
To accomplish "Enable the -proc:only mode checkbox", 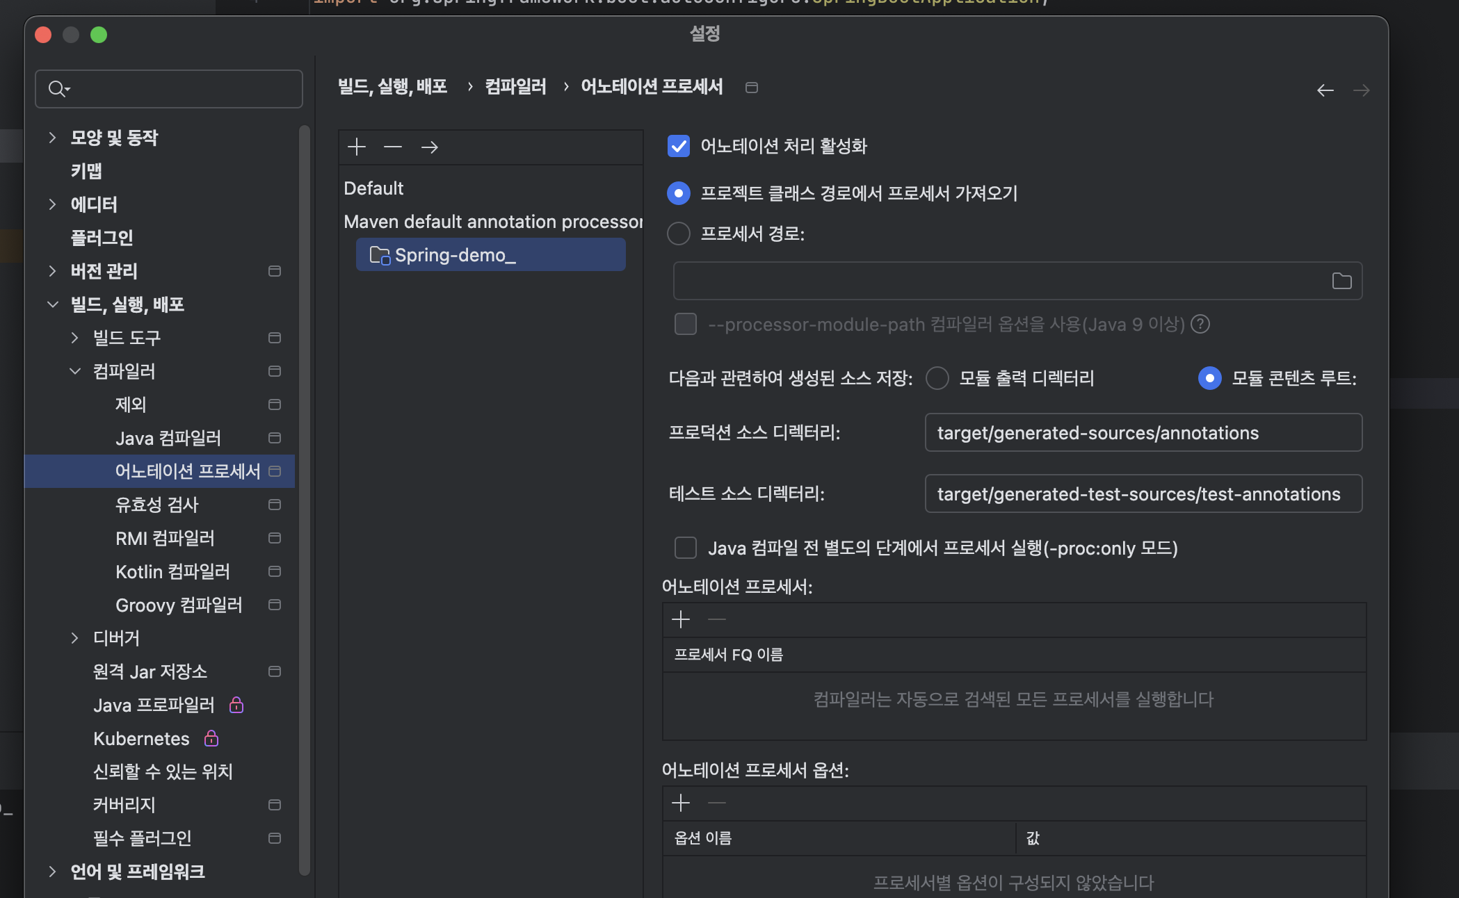I will pyautogui.click(x=686, y=548).
